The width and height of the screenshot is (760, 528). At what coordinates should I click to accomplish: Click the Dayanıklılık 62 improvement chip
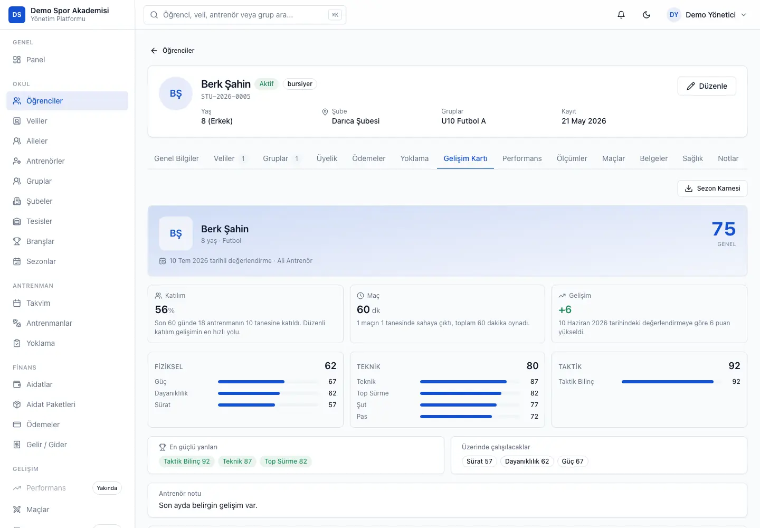[527, 461]
